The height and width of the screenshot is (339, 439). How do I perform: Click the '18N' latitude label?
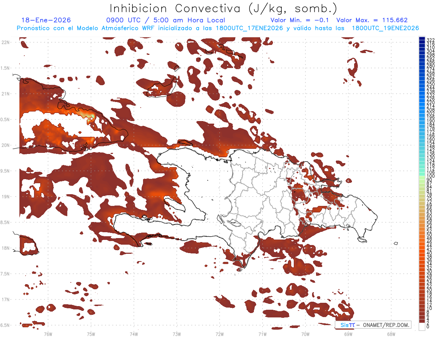(6, 248)
